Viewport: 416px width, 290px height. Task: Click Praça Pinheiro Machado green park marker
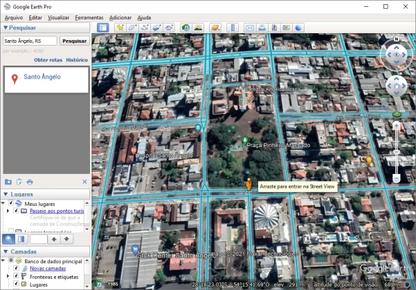click(245, 140)
